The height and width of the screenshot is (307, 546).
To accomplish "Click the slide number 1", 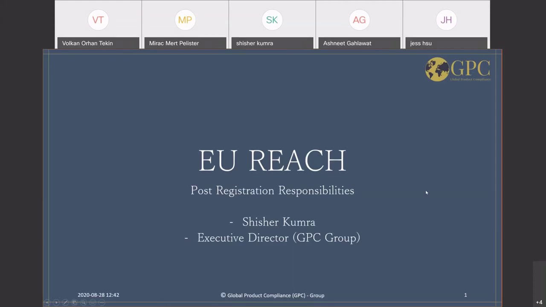I will click(465, 295).
